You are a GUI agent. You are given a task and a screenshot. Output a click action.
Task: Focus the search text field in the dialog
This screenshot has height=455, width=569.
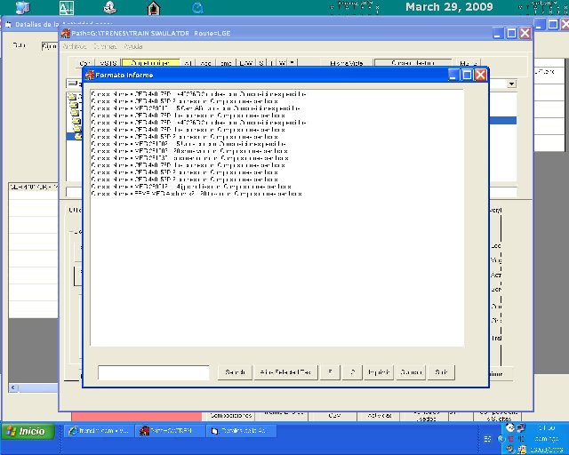(x=153, y=371)
